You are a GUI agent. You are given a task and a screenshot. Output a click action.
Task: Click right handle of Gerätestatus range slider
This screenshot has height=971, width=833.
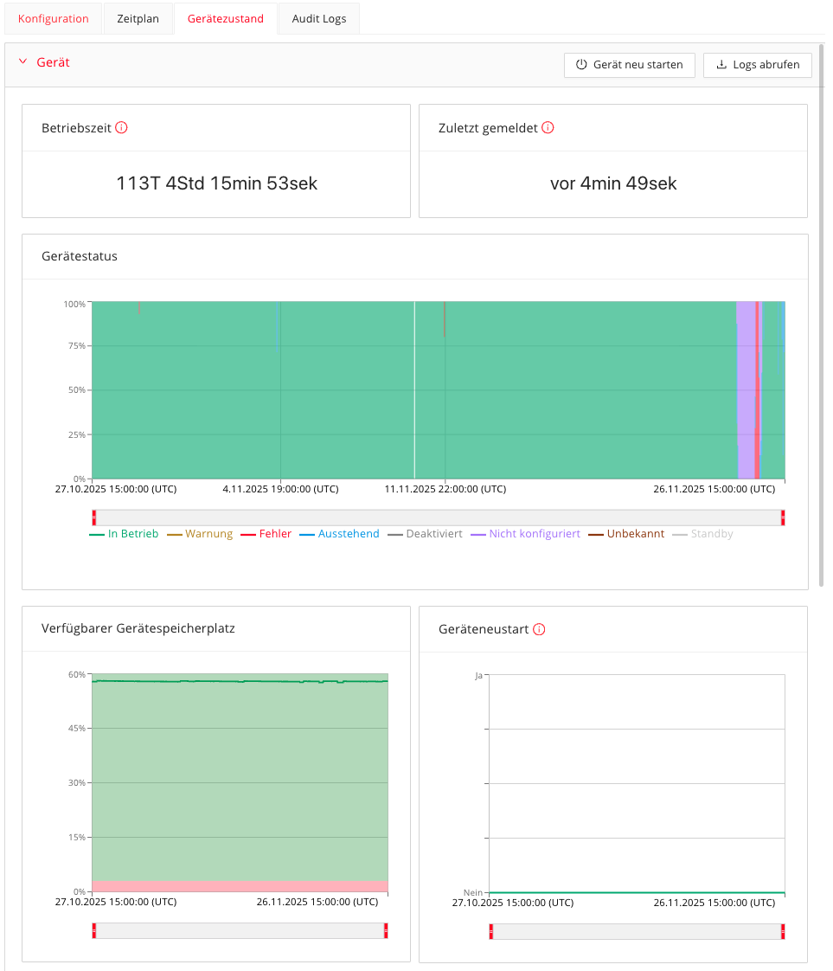pos(783,518)
